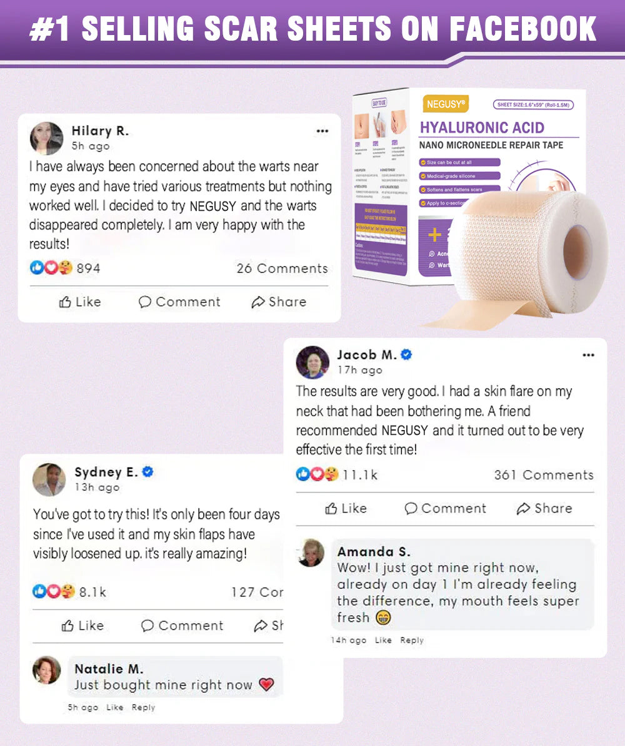Like Sydney E.'s post
The image size is (625, 746).
(82, 625)
